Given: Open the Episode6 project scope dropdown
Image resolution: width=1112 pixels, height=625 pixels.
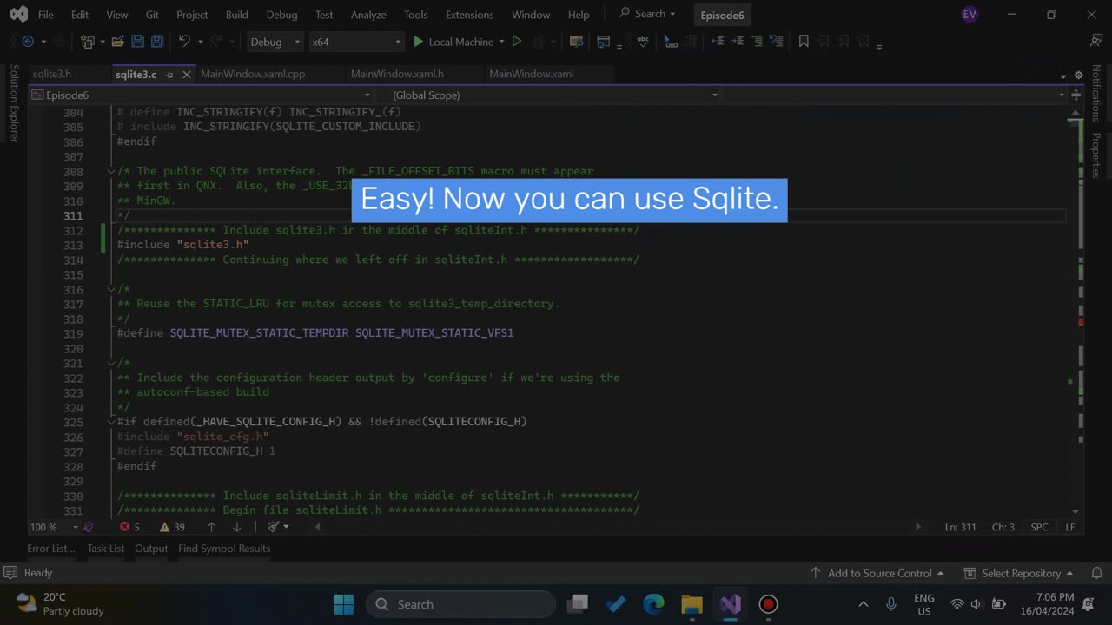Looking at the screenshot, I should coord(202,95).
